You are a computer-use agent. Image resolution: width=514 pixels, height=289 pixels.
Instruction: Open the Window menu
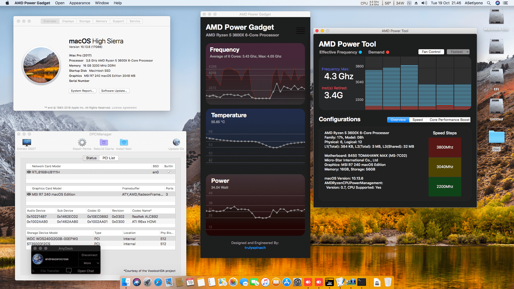pos(102,3)
